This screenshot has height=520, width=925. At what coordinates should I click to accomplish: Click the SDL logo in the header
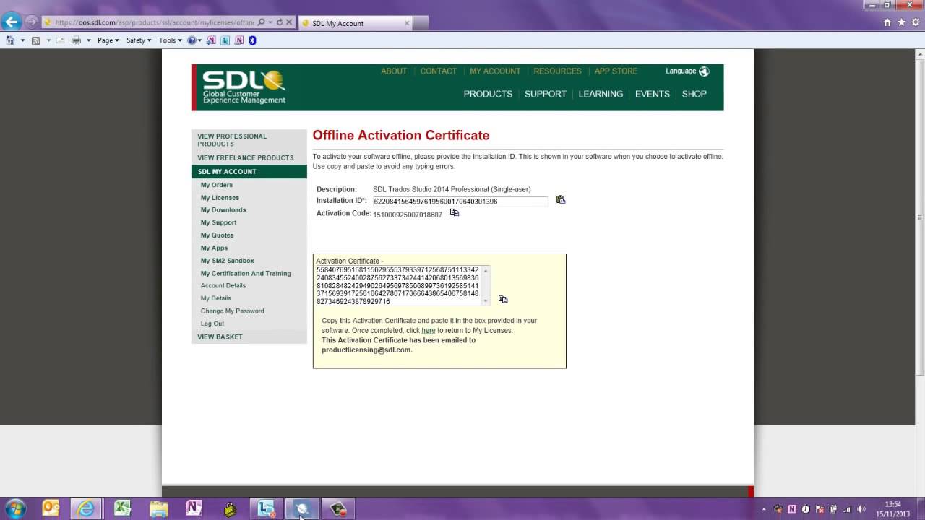[244, 87]
